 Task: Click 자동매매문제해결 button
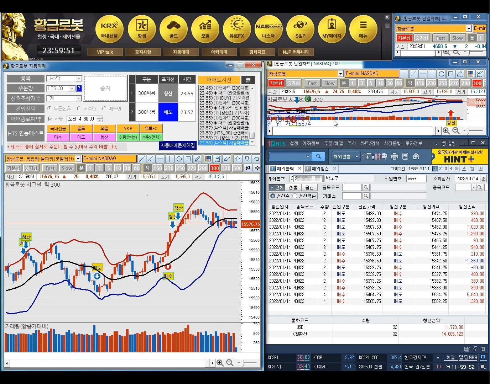(178, 145)
